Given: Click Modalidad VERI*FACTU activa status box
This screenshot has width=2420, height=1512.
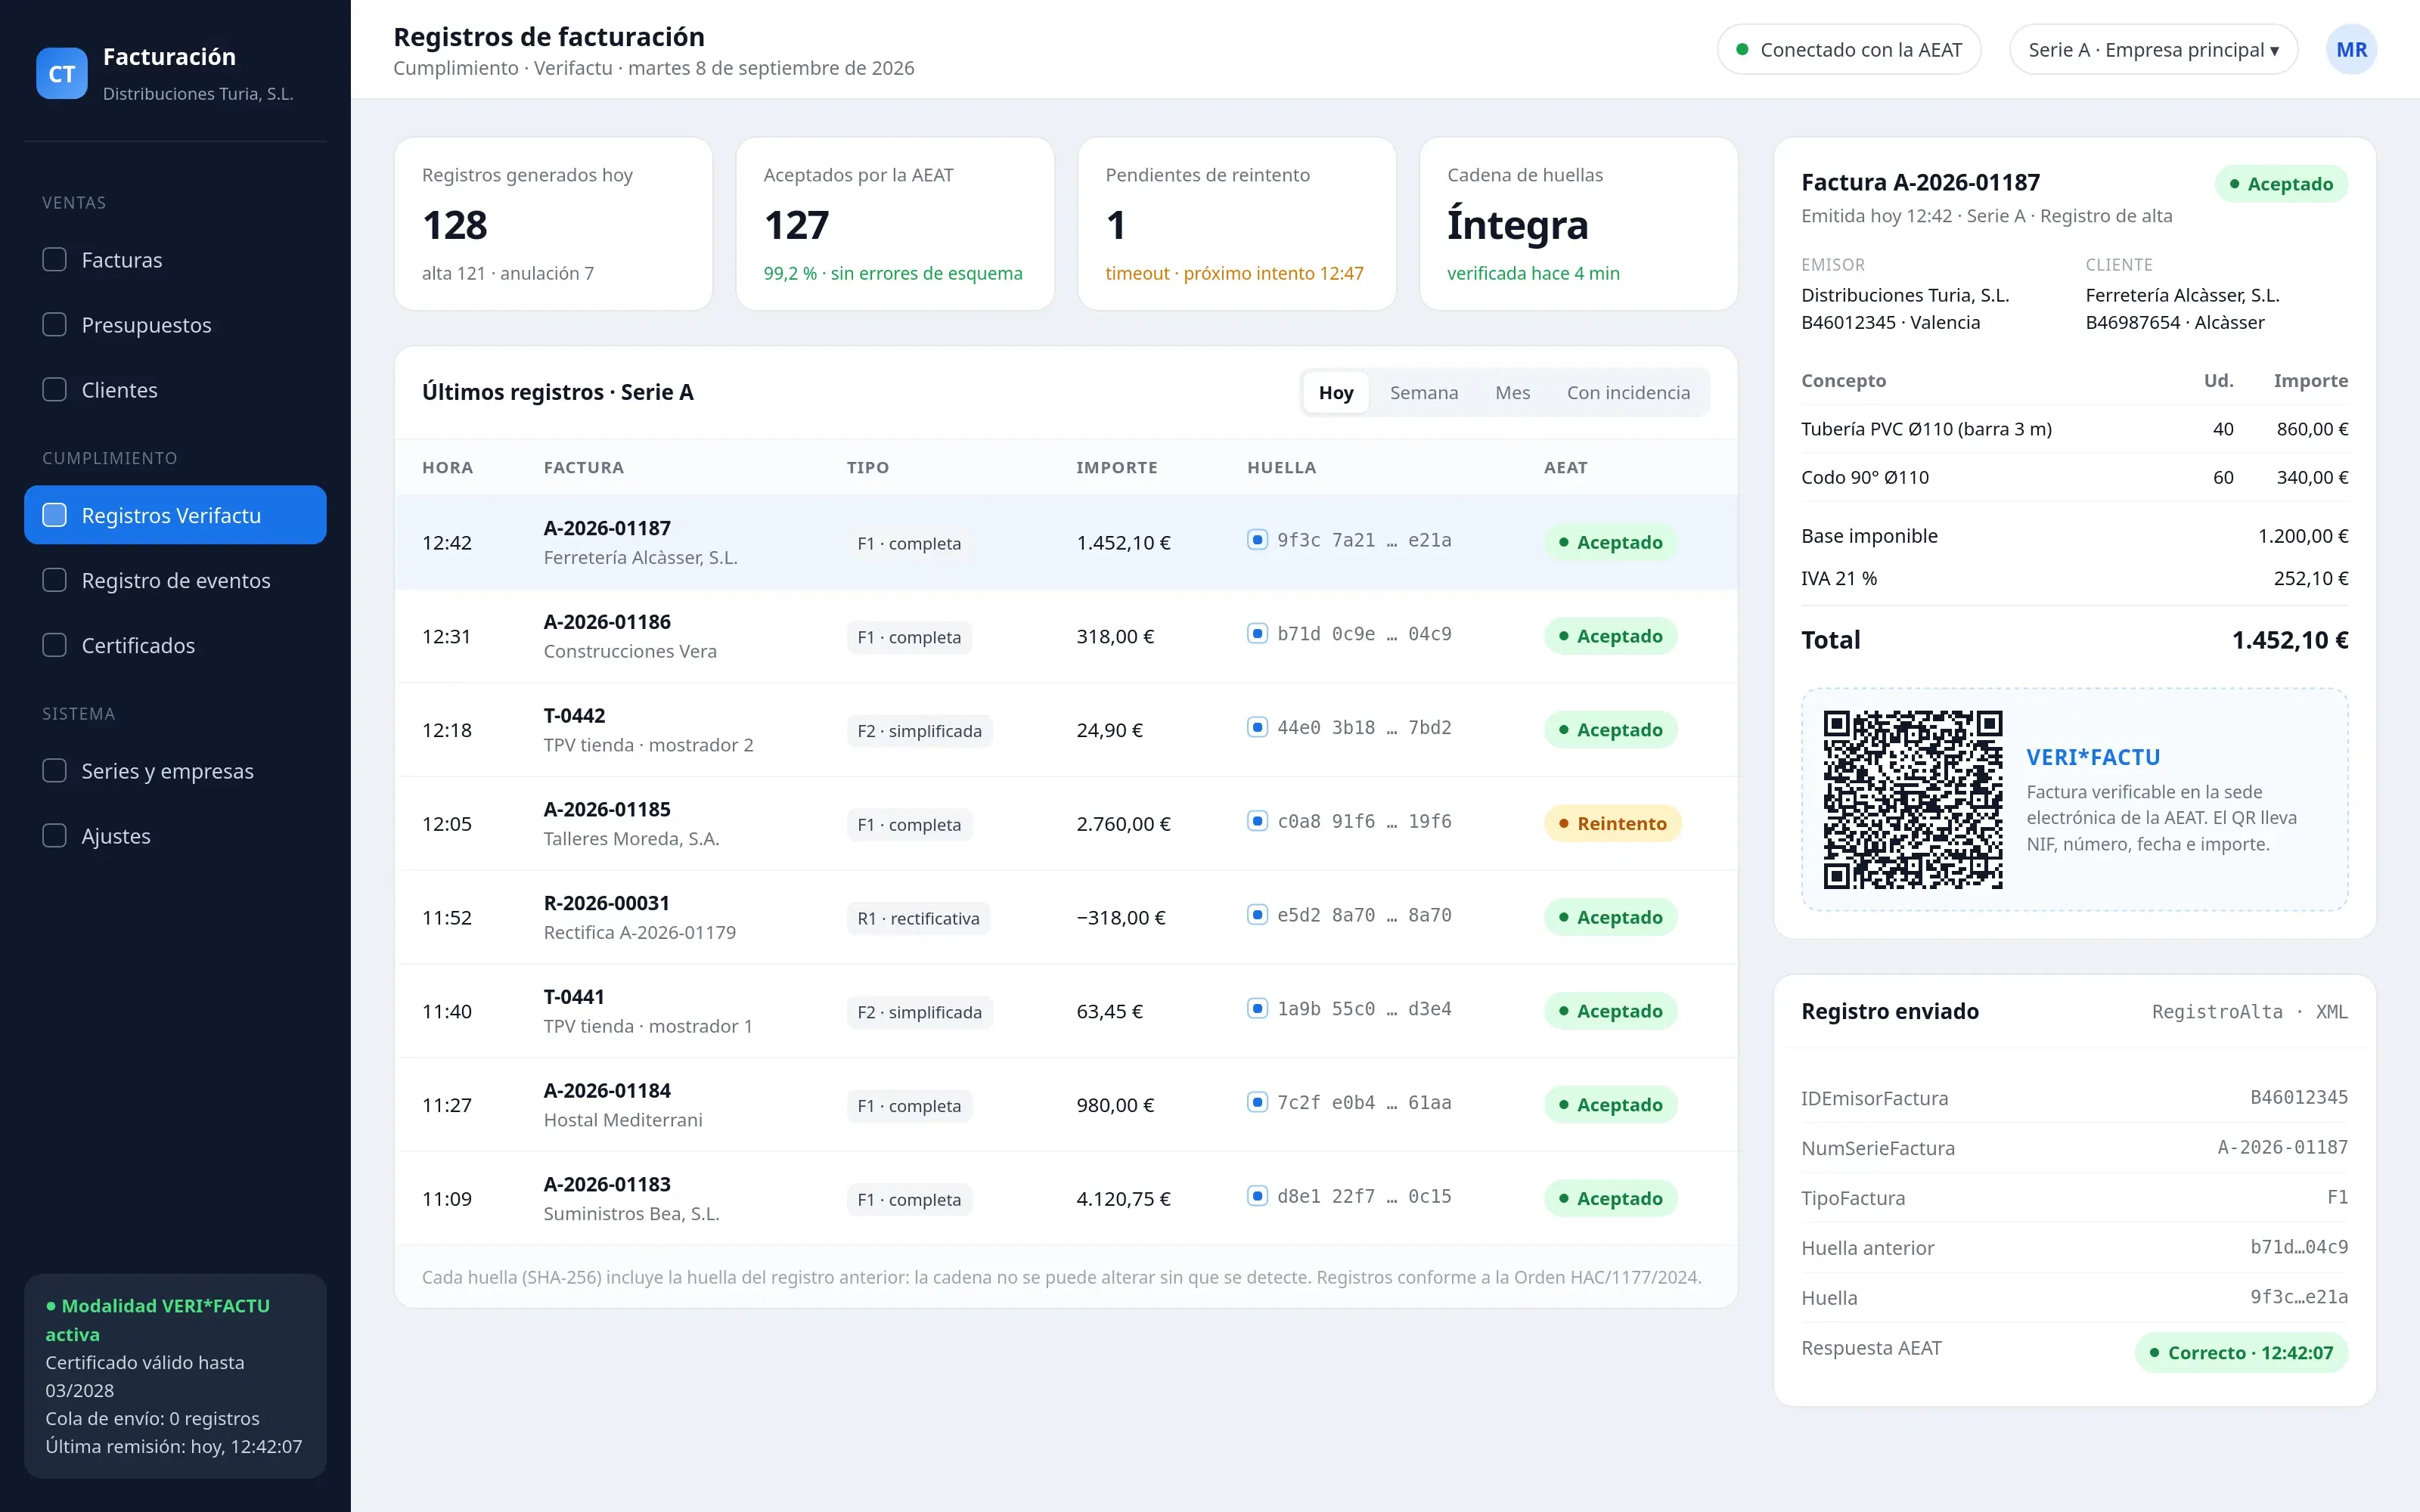Looking at the screenshot, I should coord(175,1376).
